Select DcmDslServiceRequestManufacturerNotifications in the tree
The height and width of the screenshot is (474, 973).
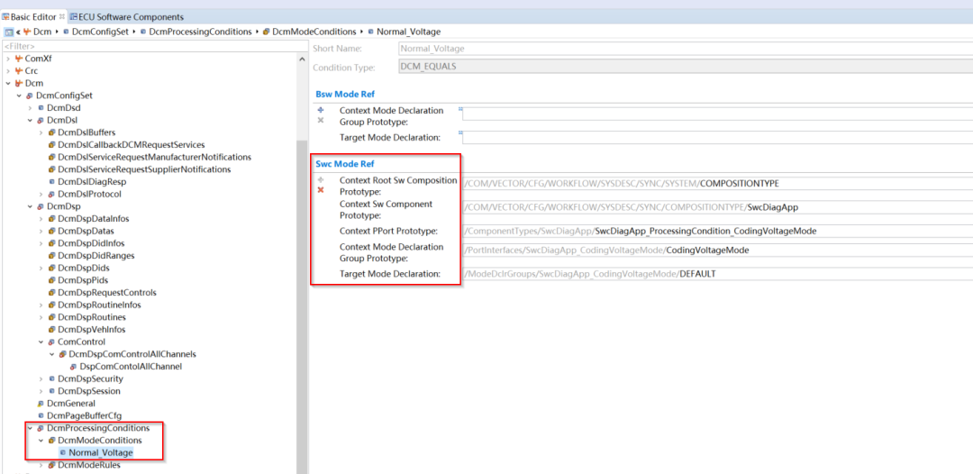155,157
